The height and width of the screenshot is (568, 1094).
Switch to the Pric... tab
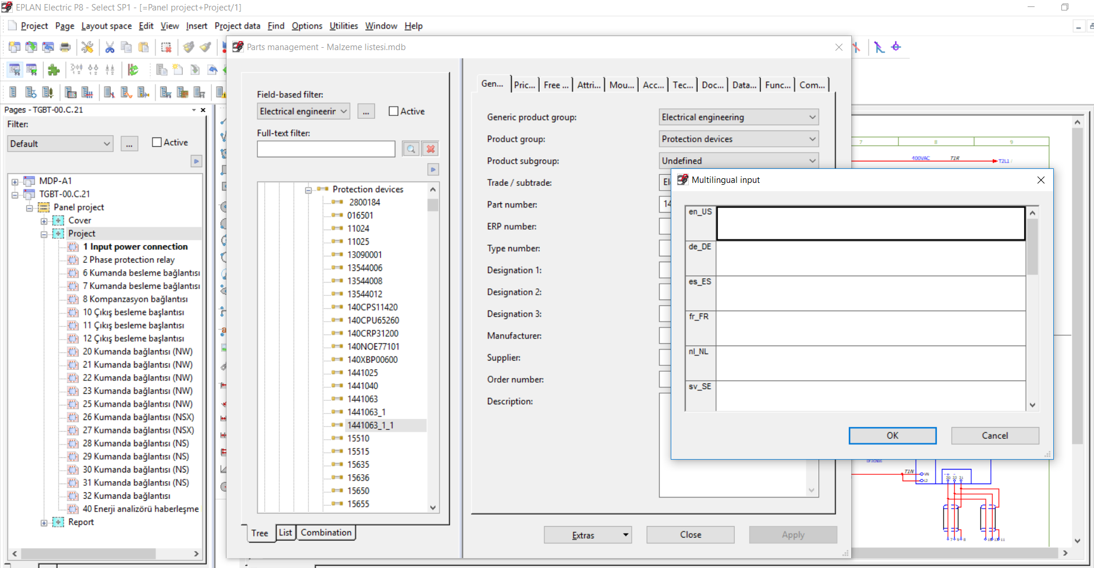(x=525, y=85)
